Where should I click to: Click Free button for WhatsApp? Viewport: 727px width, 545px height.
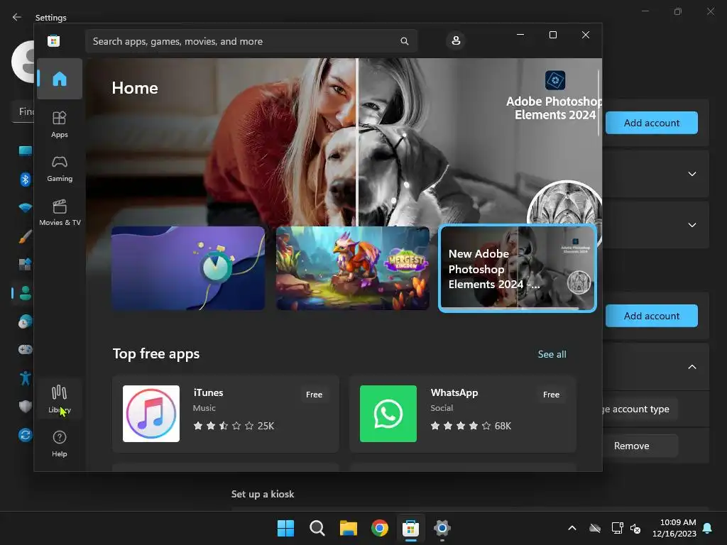coord(551,395)
